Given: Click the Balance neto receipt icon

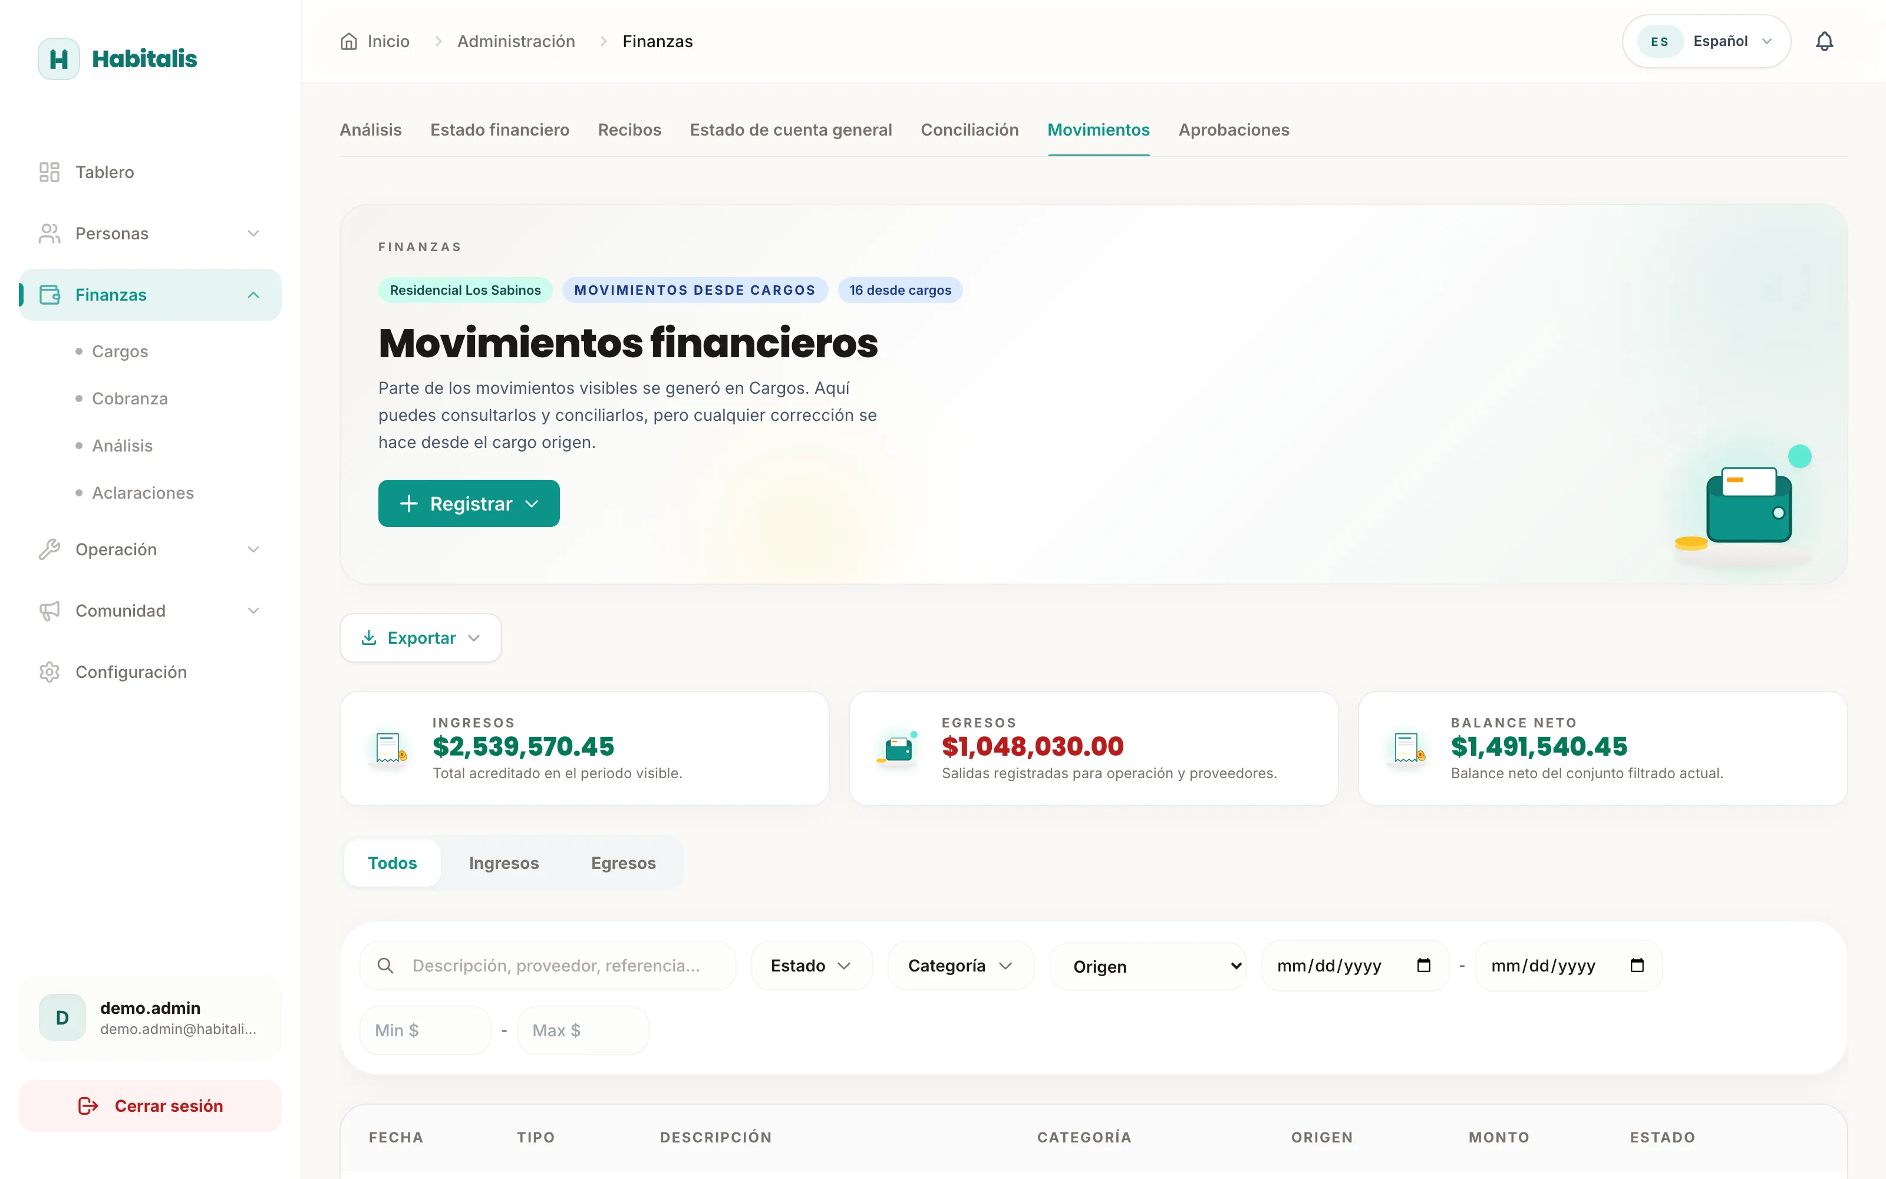Looking at the screenshot, I should (1408, 749).
